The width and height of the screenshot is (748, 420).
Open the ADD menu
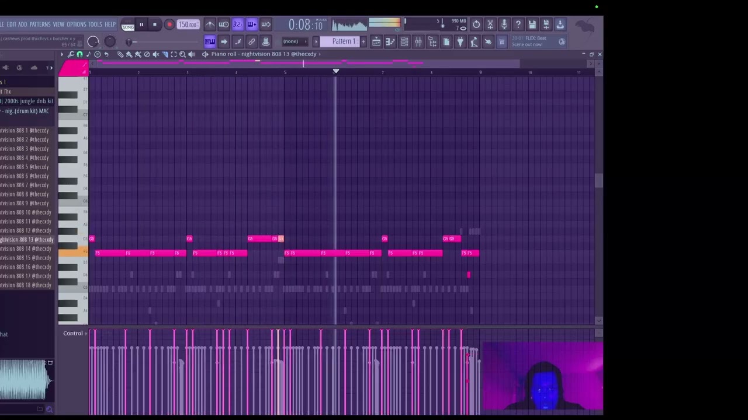click(23, 24)
